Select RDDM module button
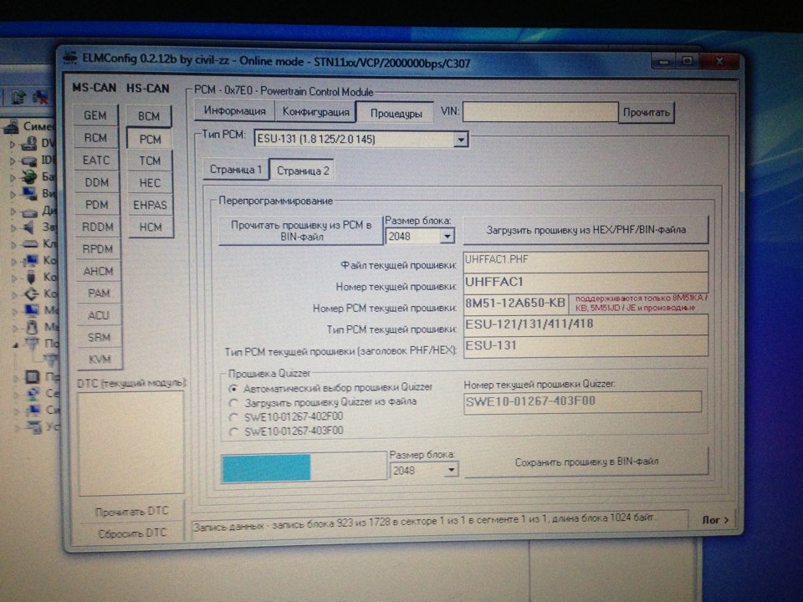 click(97, 227)
